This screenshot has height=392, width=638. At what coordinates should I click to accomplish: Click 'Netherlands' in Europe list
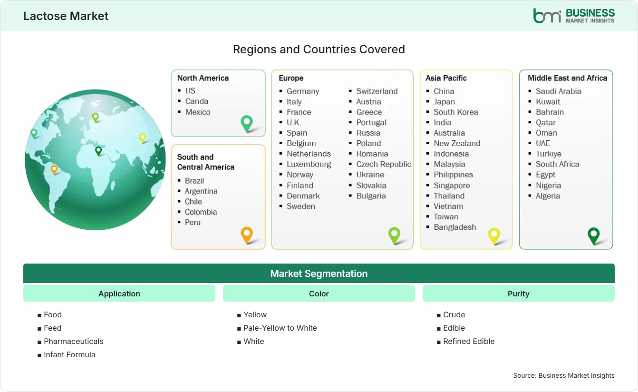click(x=309, y=154)
